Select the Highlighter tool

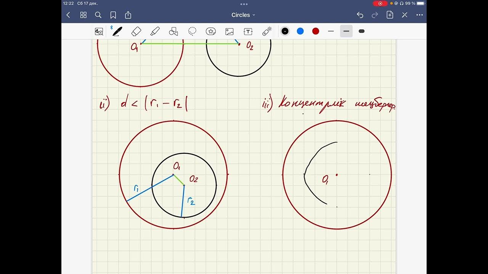155,31
